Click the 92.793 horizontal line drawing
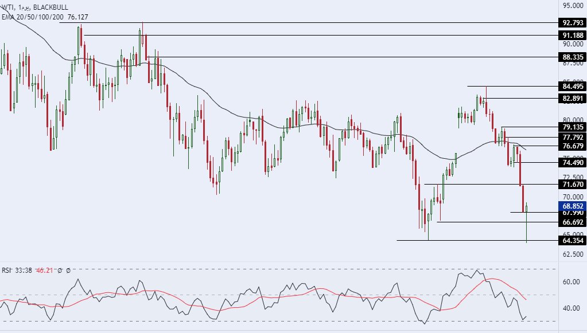 309,23
